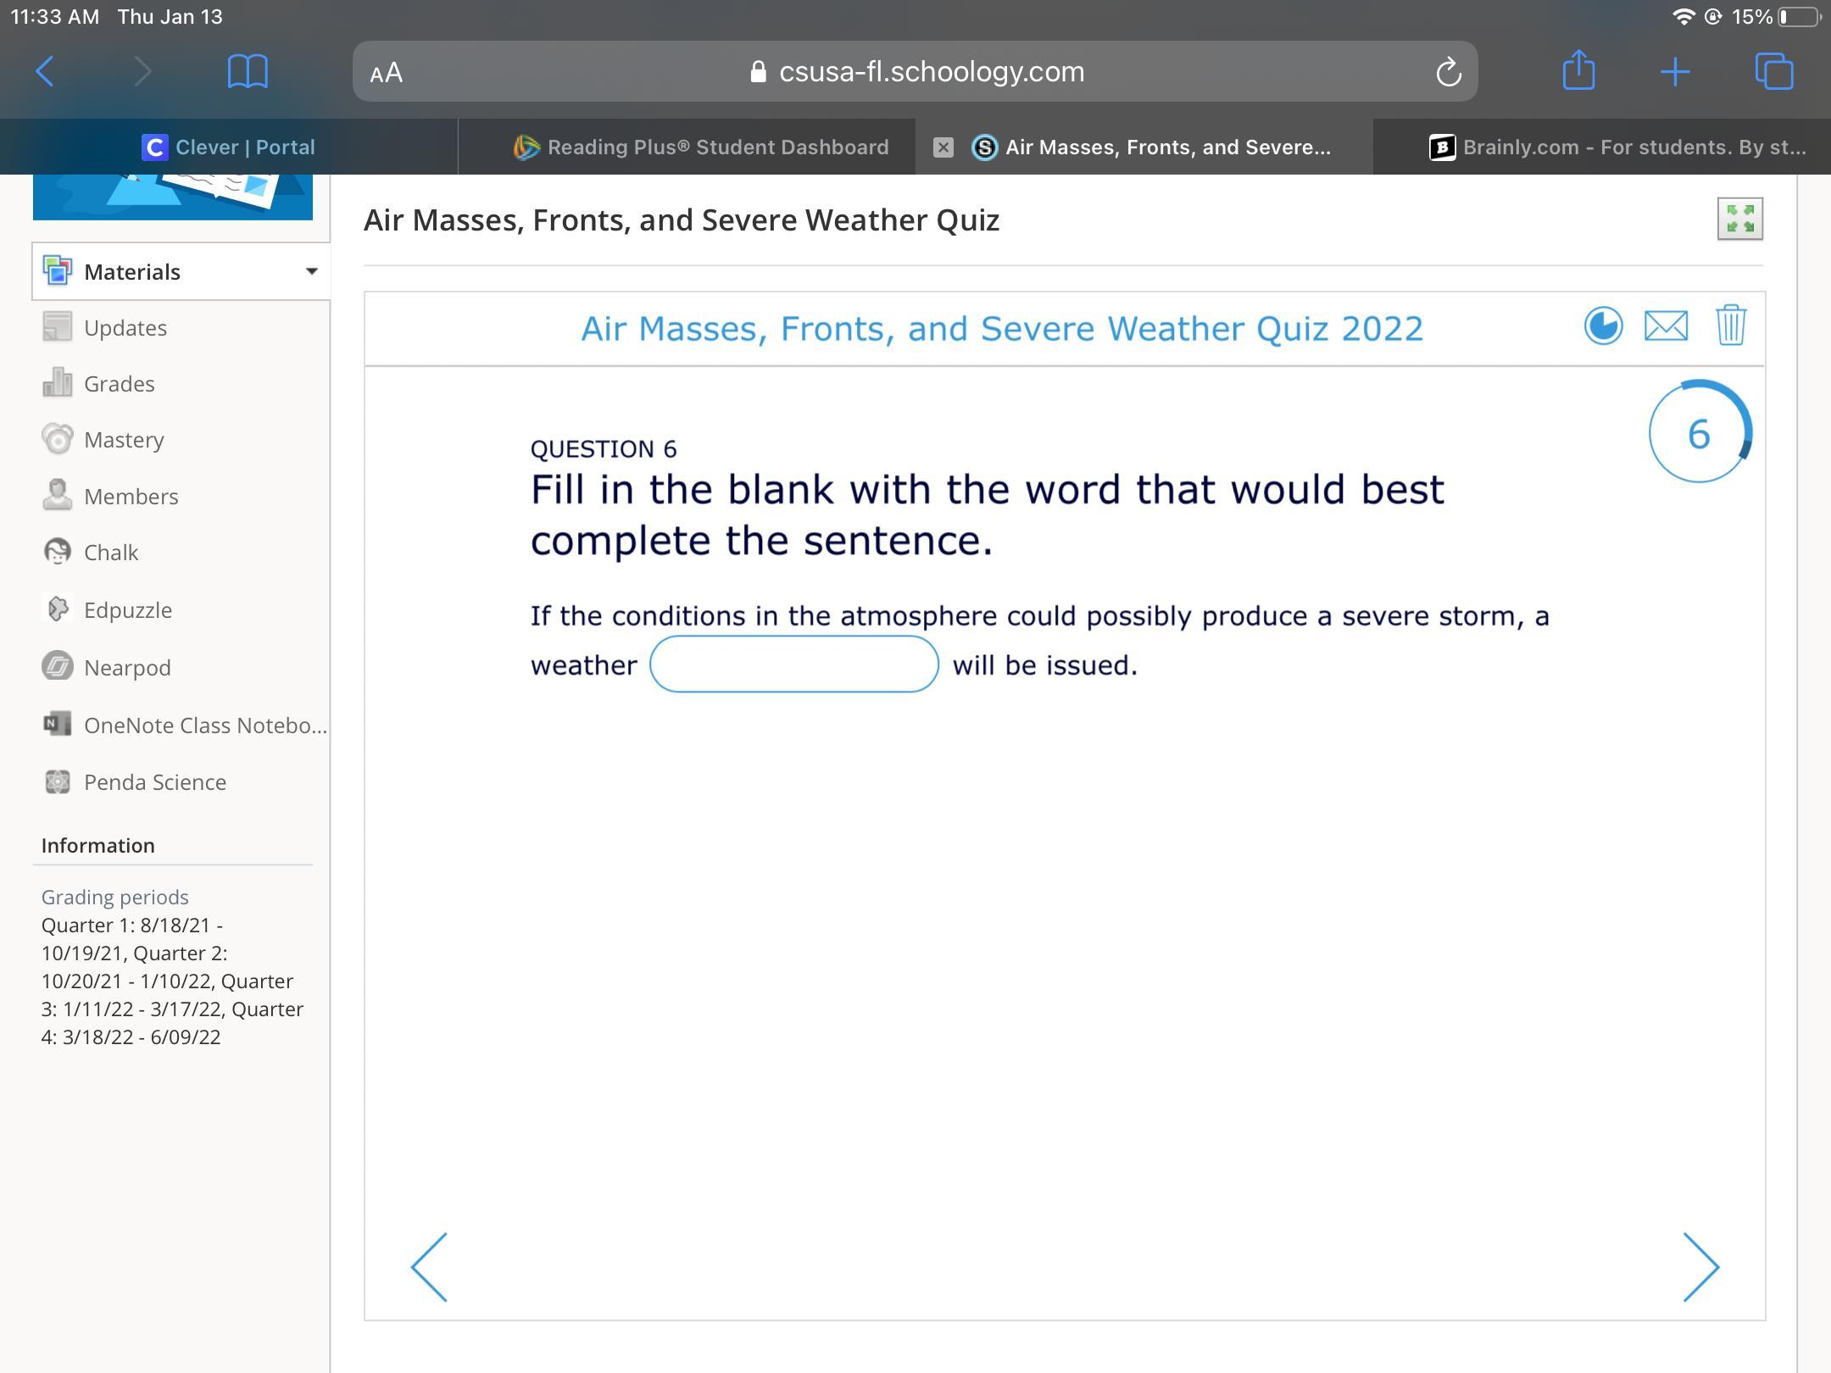Toggle fullscreen with the green arrows icon

1739,220
